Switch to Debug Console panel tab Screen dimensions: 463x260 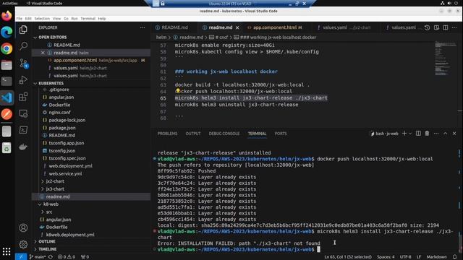click(224, 134)
